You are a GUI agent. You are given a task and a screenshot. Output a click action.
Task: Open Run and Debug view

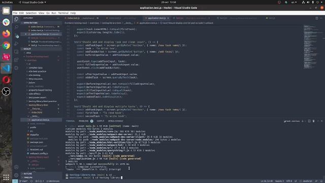click(x=16, y=44)
